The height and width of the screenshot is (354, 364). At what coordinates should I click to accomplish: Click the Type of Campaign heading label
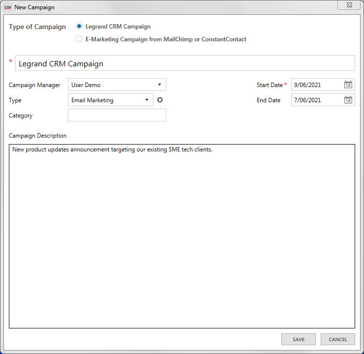click(x=37, y=27)
